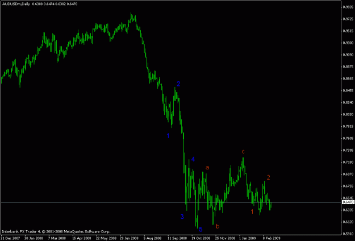Viewport: 355px width, 241px height.
Task: Click the 0.6755 price axis label
Action: pos(348,186)
